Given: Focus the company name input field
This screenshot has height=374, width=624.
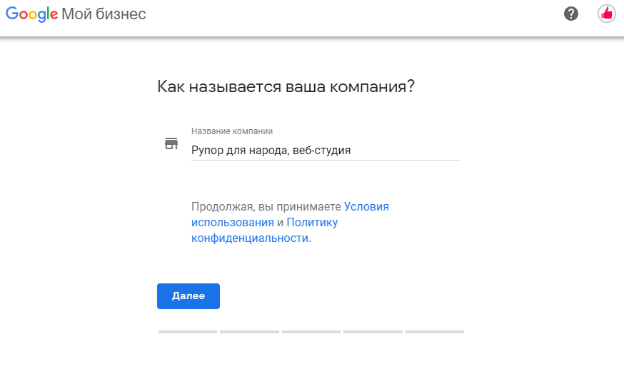Looking at the screenshot, I should coord(325,151).
